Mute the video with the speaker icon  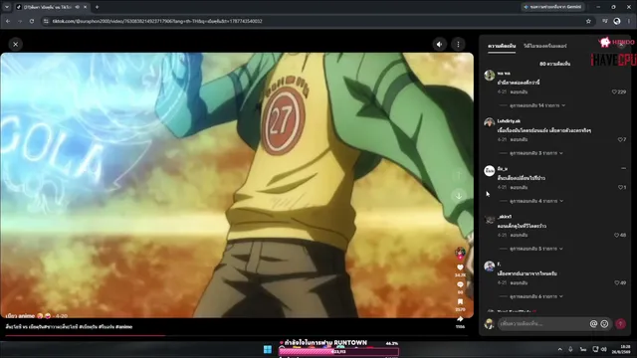coord(439,44)
